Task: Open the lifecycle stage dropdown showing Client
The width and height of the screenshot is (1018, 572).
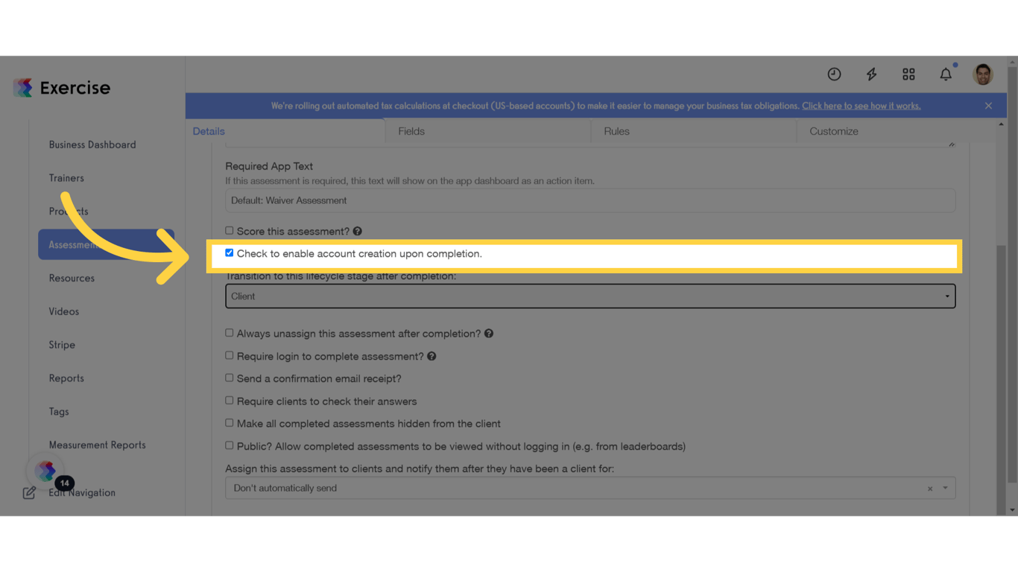Action: pos(589,296)
